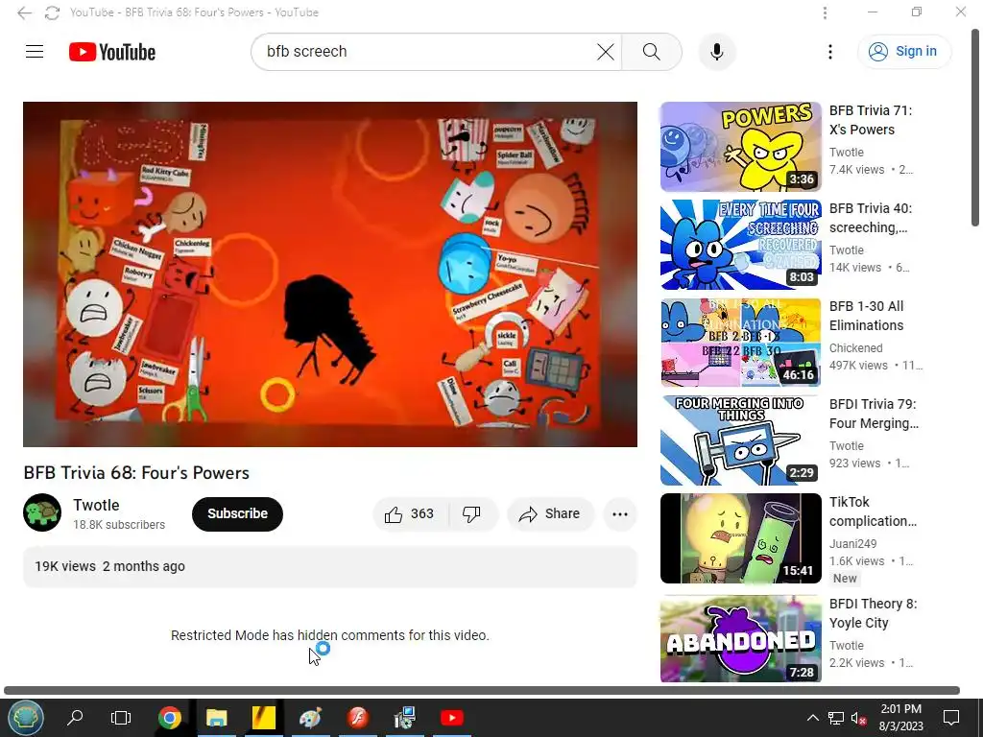Open taskbar search magnifier
The image size is (983, 737).
(x=75, y=718)
